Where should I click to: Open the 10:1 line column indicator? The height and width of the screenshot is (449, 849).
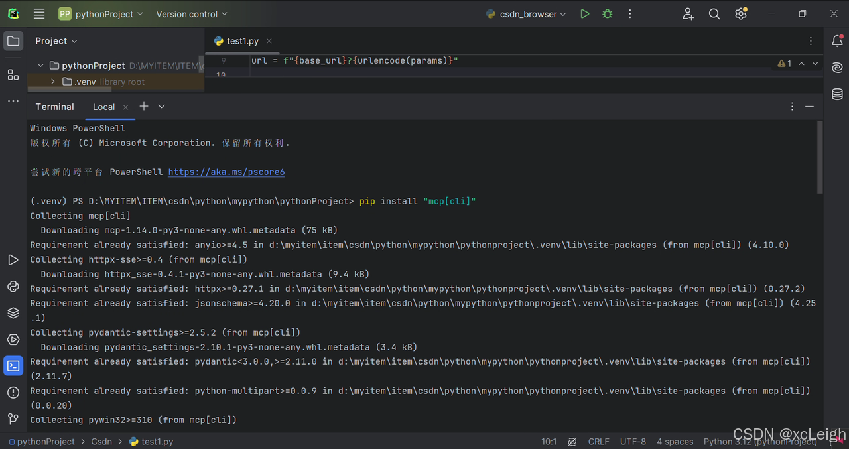549,441
